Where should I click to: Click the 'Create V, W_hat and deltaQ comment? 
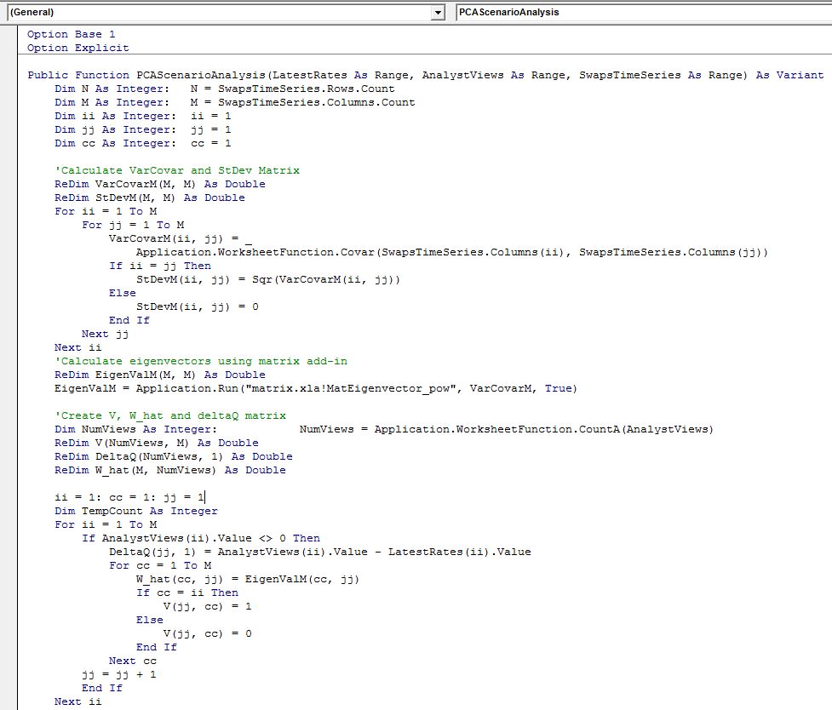coord(169,415)
